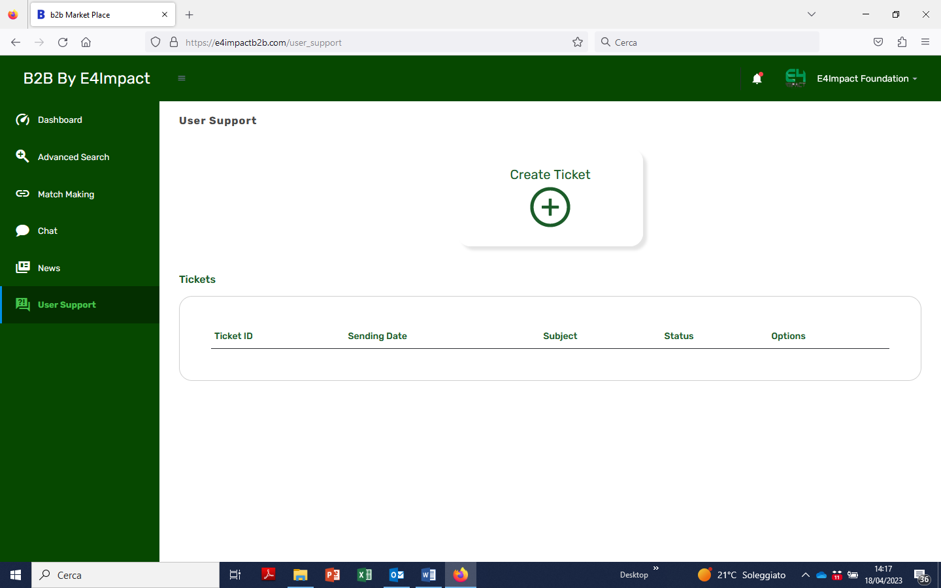Bookmark this page with star icon

click(x=578, y=42)
